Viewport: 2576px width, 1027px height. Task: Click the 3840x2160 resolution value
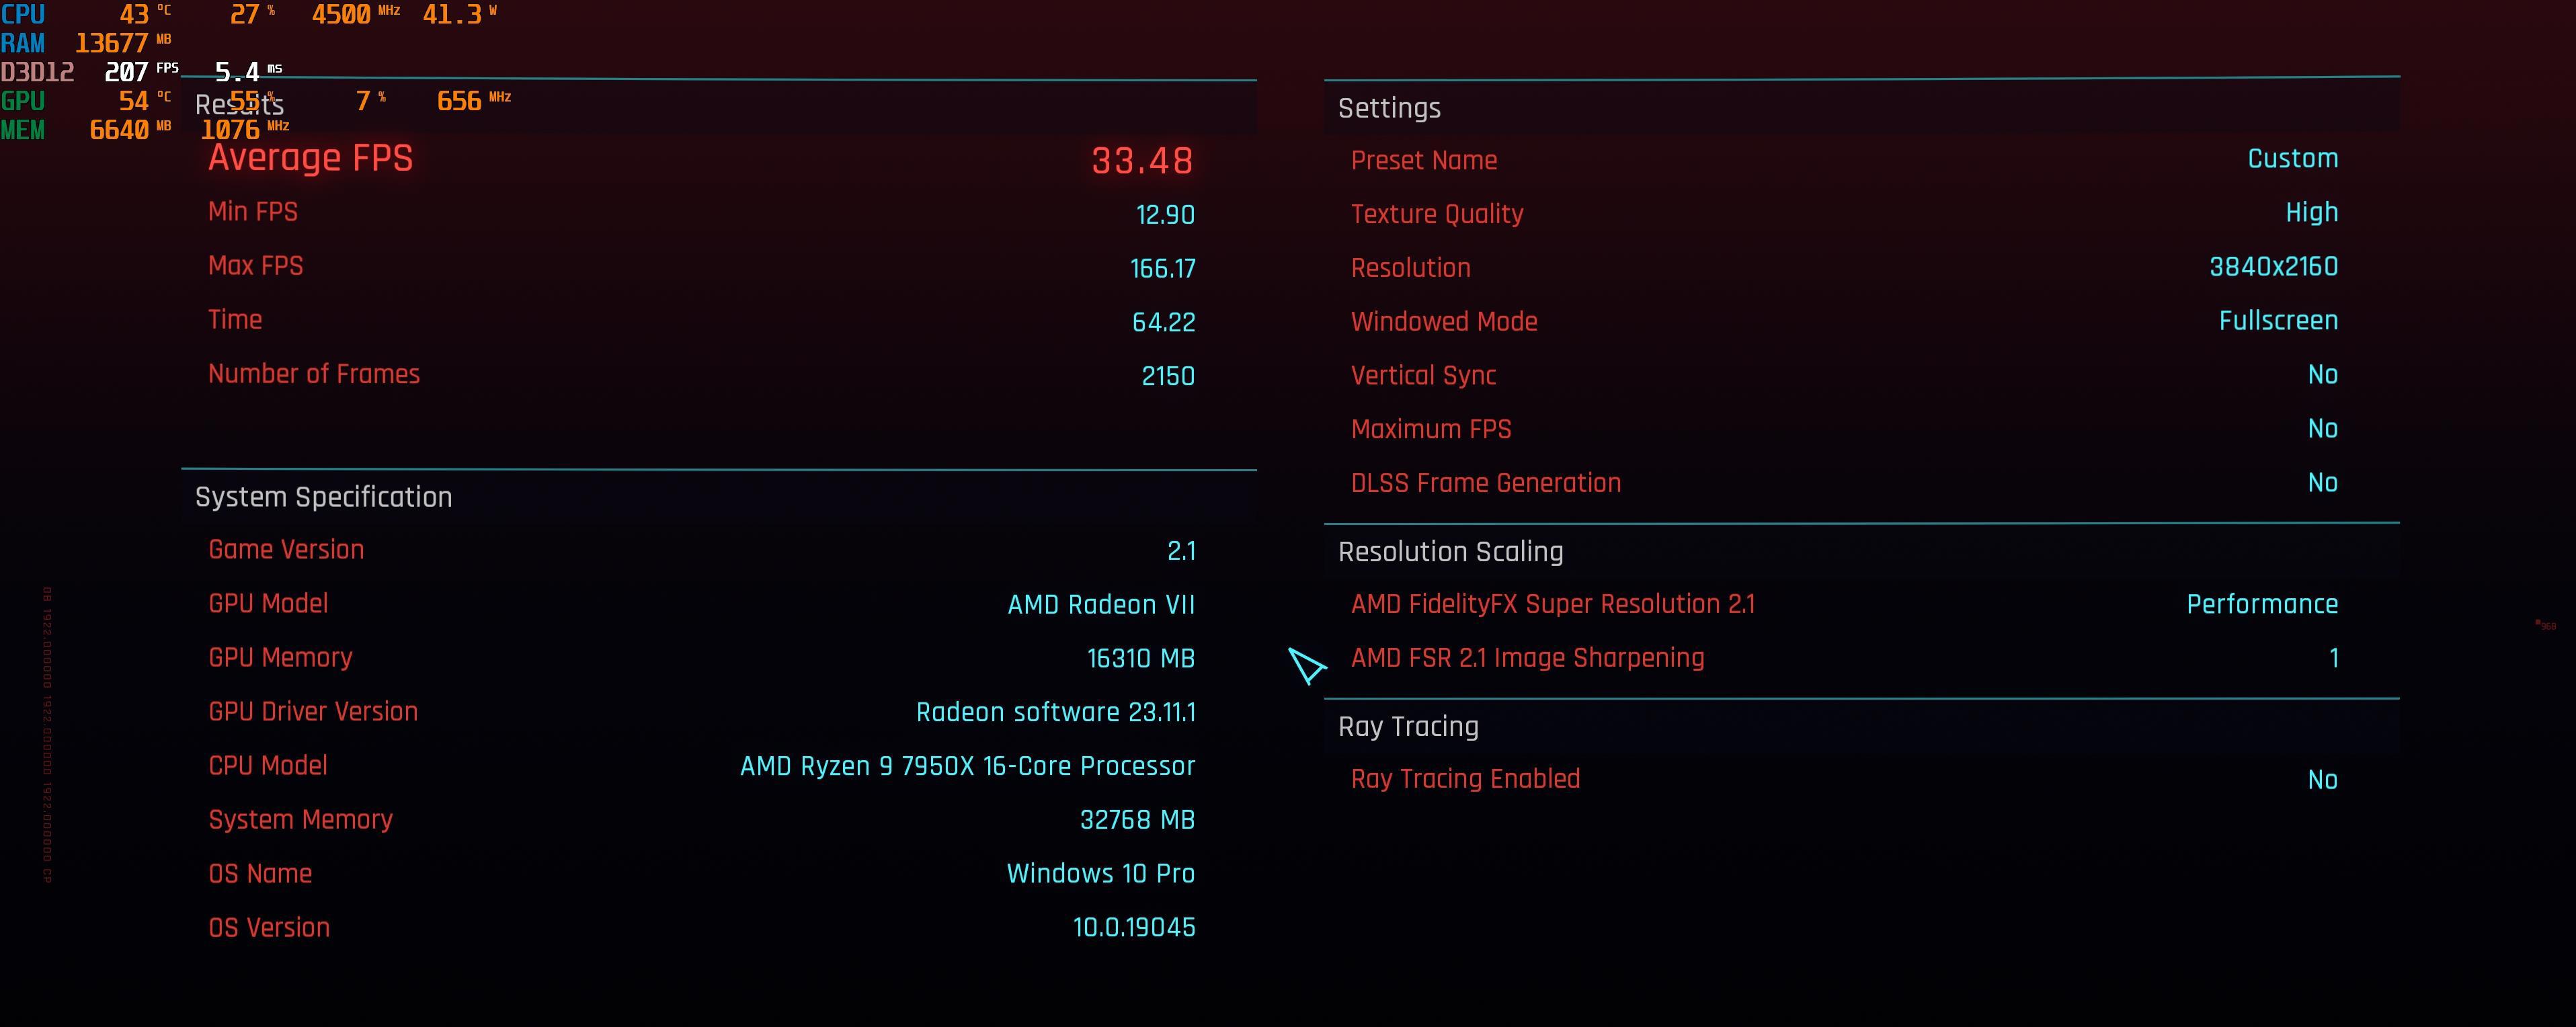tap(2273, 267)
